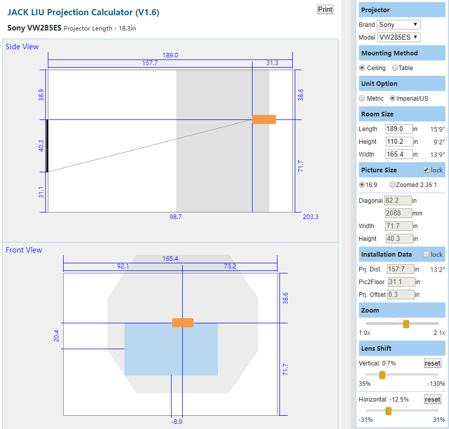The image size is (449, 429).
Task: Adjust the Horizontal lens shift slider
Action: [389, 411]
